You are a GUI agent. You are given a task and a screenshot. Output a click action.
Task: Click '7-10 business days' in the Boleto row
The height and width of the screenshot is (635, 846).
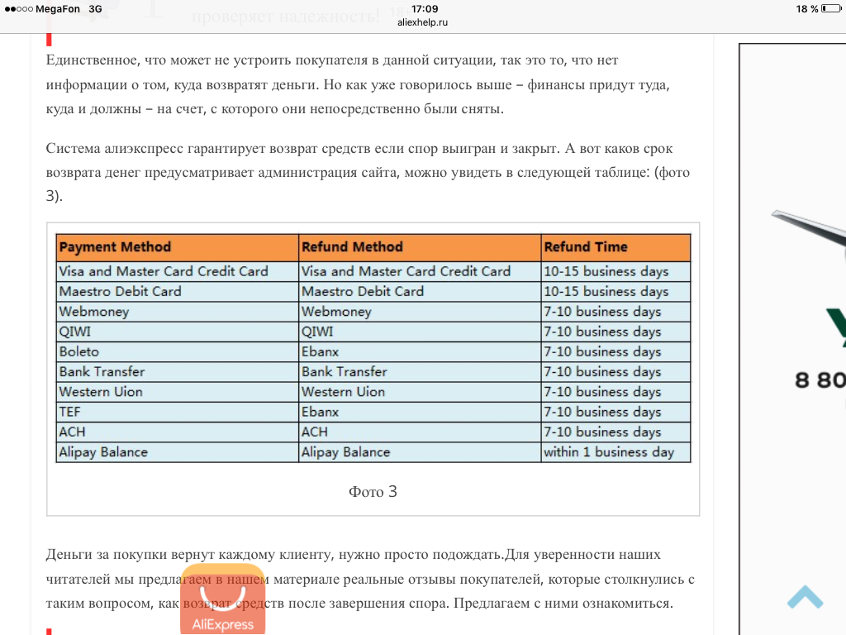click(x=615, y=351)
